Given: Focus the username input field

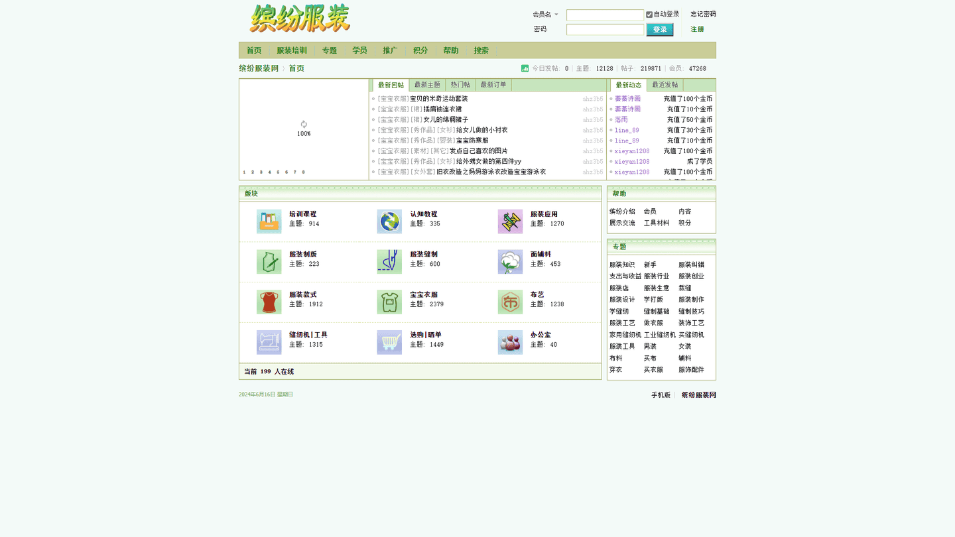Looking at the screenshot, I should tap(605, 15).
